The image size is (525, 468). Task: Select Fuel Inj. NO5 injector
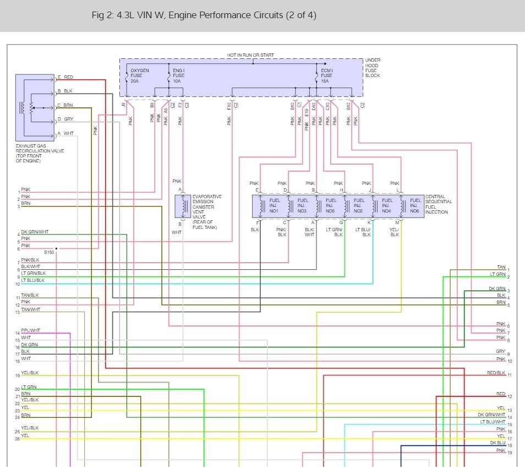(326, 206)
